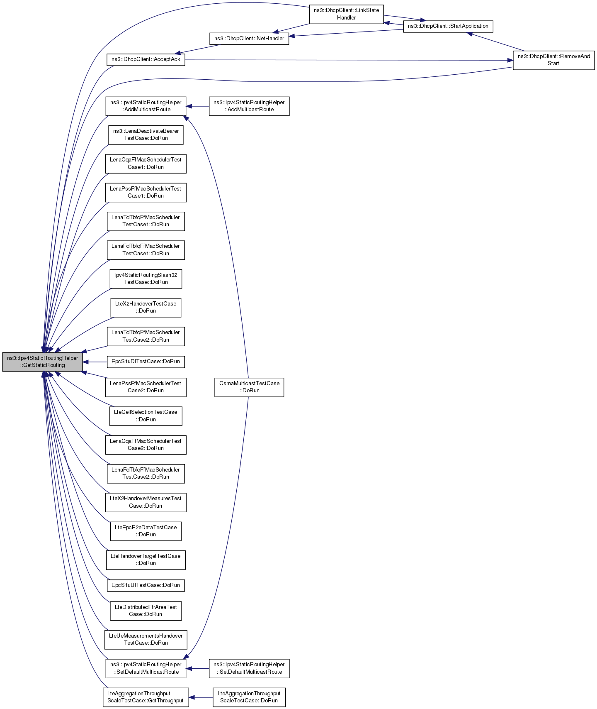Open the ns3::LenaDeactivateBearerTestCase::DoRun node
Viewport: 597px width, 709px height.
[146, 134]
